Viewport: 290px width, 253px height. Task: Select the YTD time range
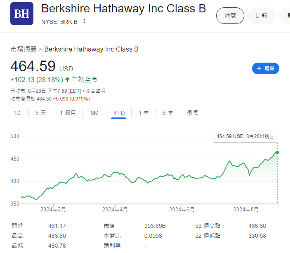119,113
